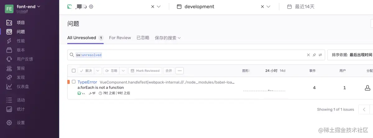Clear the is:unresolved search query
This screenshot has height=138, width=373.
point(308,55)
